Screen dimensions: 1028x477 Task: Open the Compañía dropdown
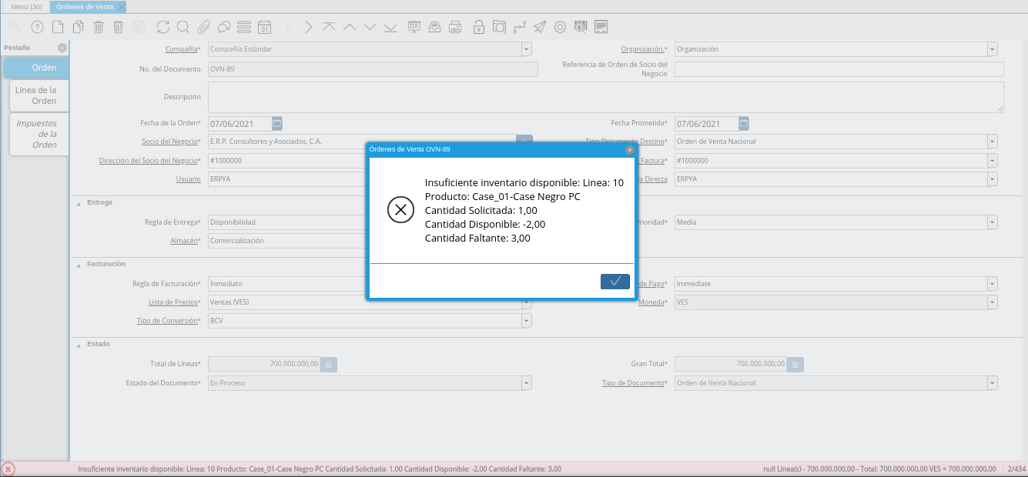pyautogui.click(x=526, y=49)
